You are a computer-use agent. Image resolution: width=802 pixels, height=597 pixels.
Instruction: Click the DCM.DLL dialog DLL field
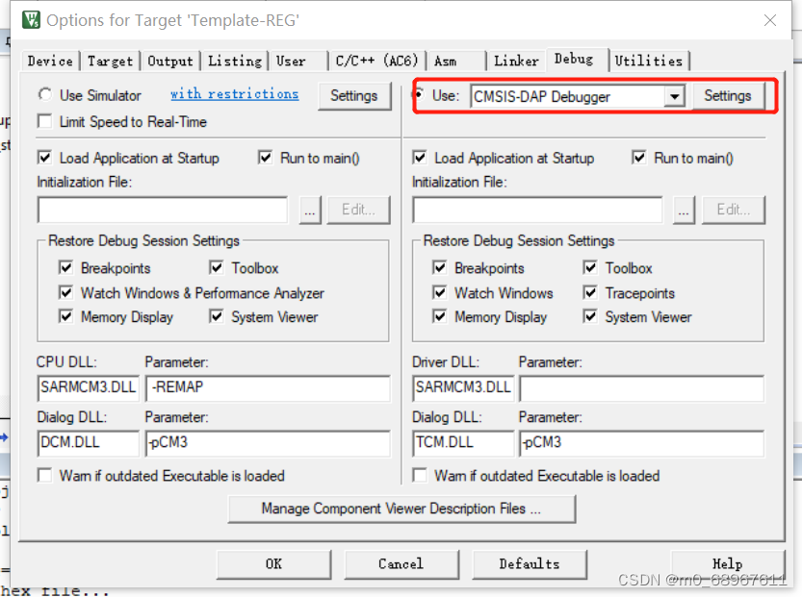pyautogui.click(x=88, y=443)
